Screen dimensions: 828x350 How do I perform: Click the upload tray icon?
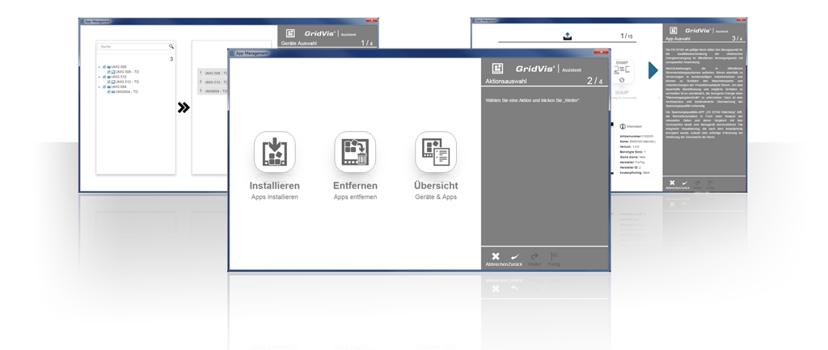(x=567, y=36)
